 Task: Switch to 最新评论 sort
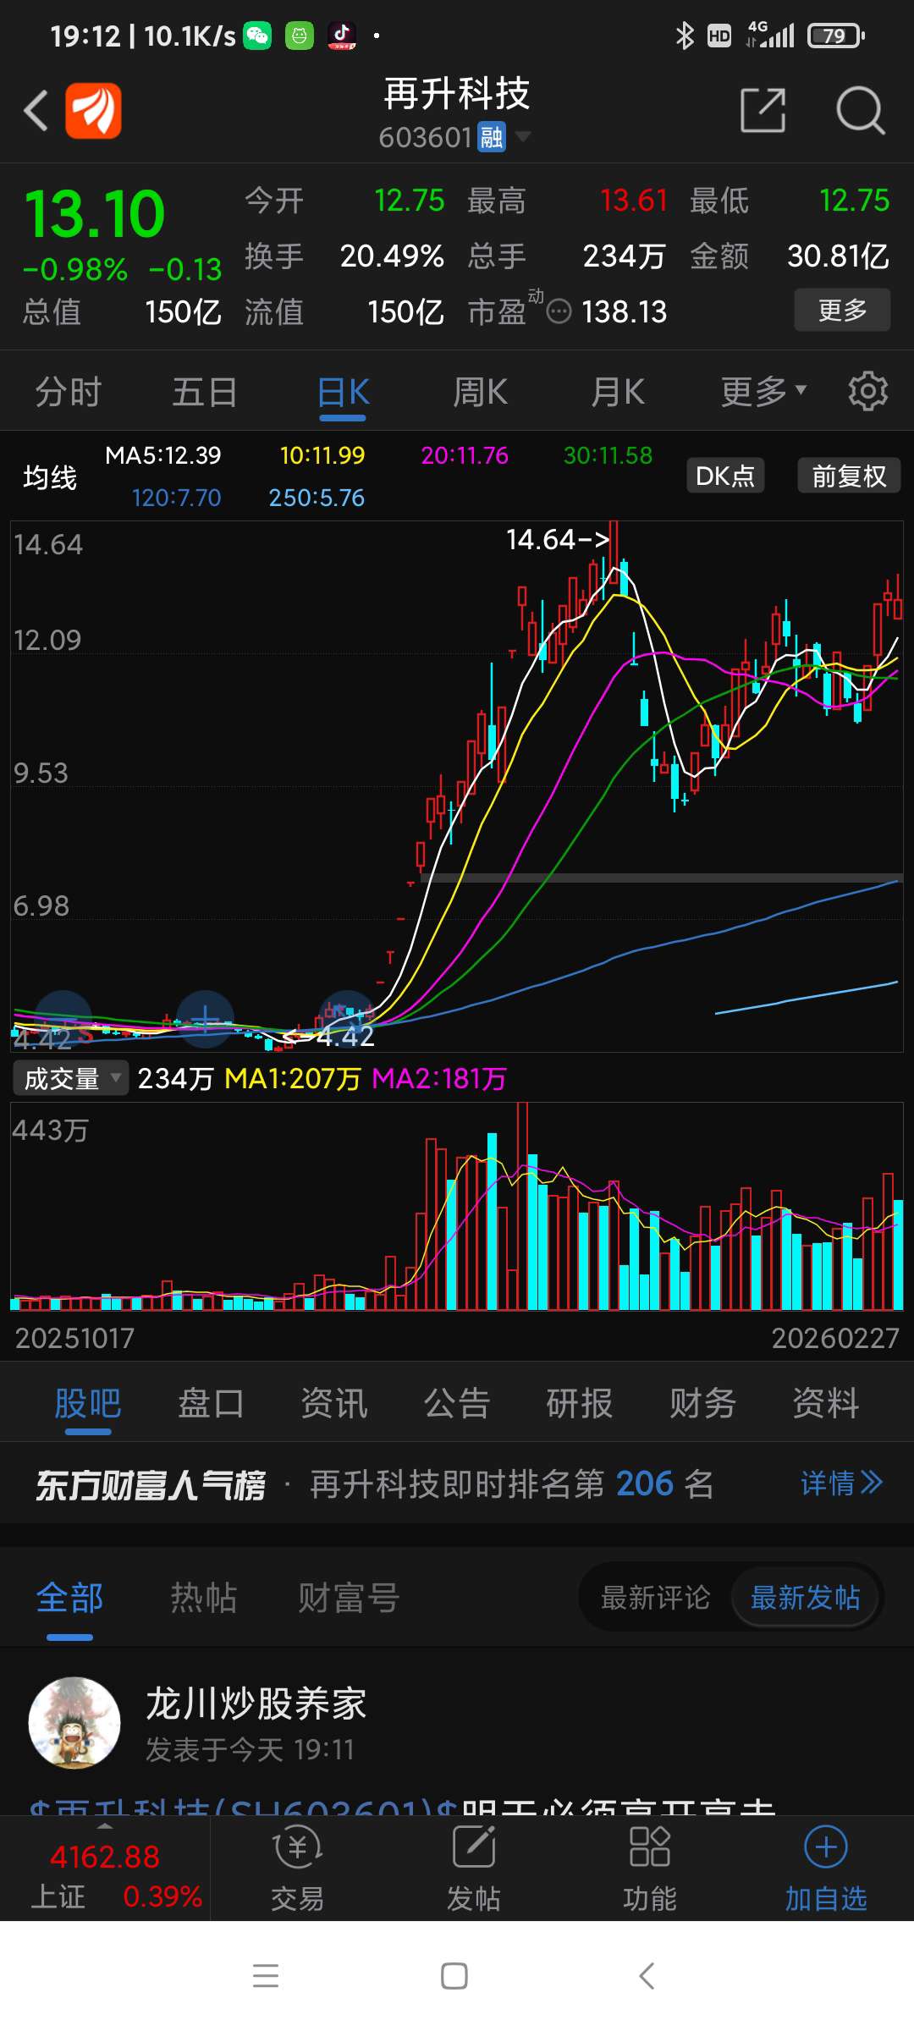(x=655, y=1598)
